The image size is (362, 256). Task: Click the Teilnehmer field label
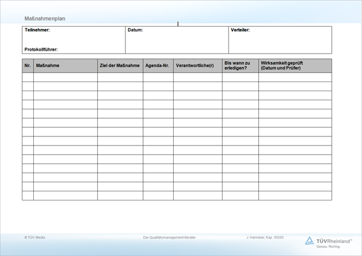coord(37,30)
